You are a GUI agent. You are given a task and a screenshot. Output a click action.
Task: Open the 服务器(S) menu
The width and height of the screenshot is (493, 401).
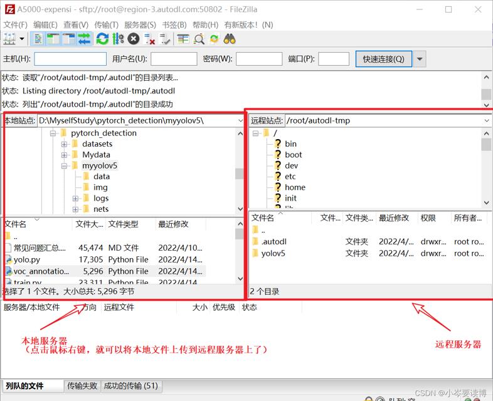coord(140,25)
